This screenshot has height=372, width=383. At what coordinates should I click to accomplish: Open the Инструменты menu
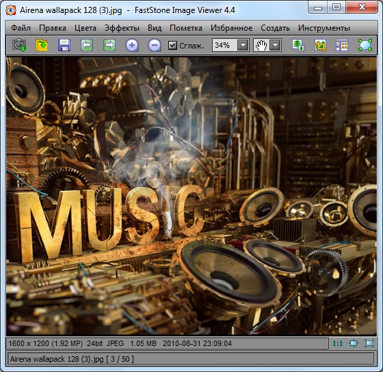click(x=324, y=28)
